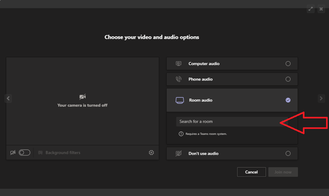
Task: Go to previous with the left arrow
Action: click(8, 98)
